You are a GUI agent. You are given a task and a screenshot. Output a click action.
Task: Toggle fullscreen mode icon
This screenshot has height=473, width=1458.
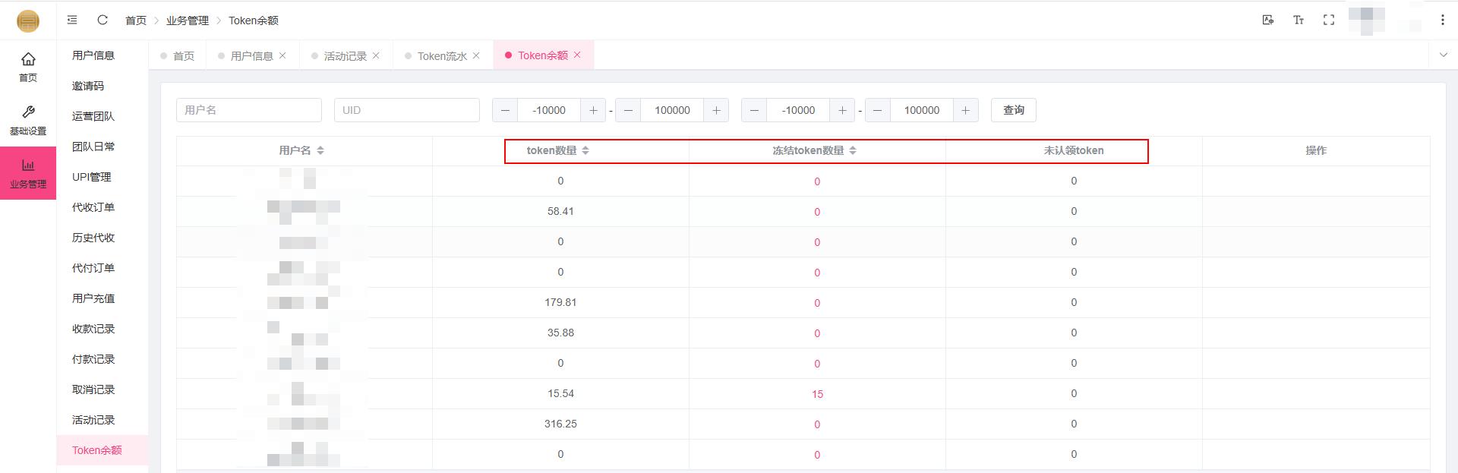pyautogui.click(x=1328, y=20)
